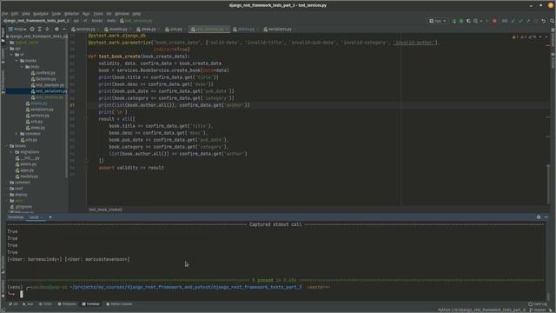Open the Event Log

tap(538, 304)
